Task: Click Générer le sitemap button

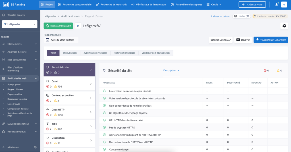Action: [x=221, y=40]
